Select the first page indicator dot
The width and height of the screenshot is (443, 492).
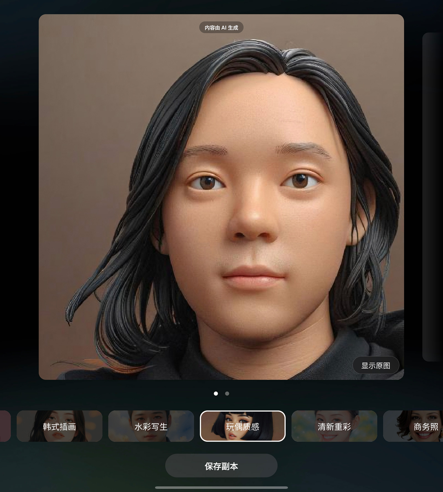point(216,393)
